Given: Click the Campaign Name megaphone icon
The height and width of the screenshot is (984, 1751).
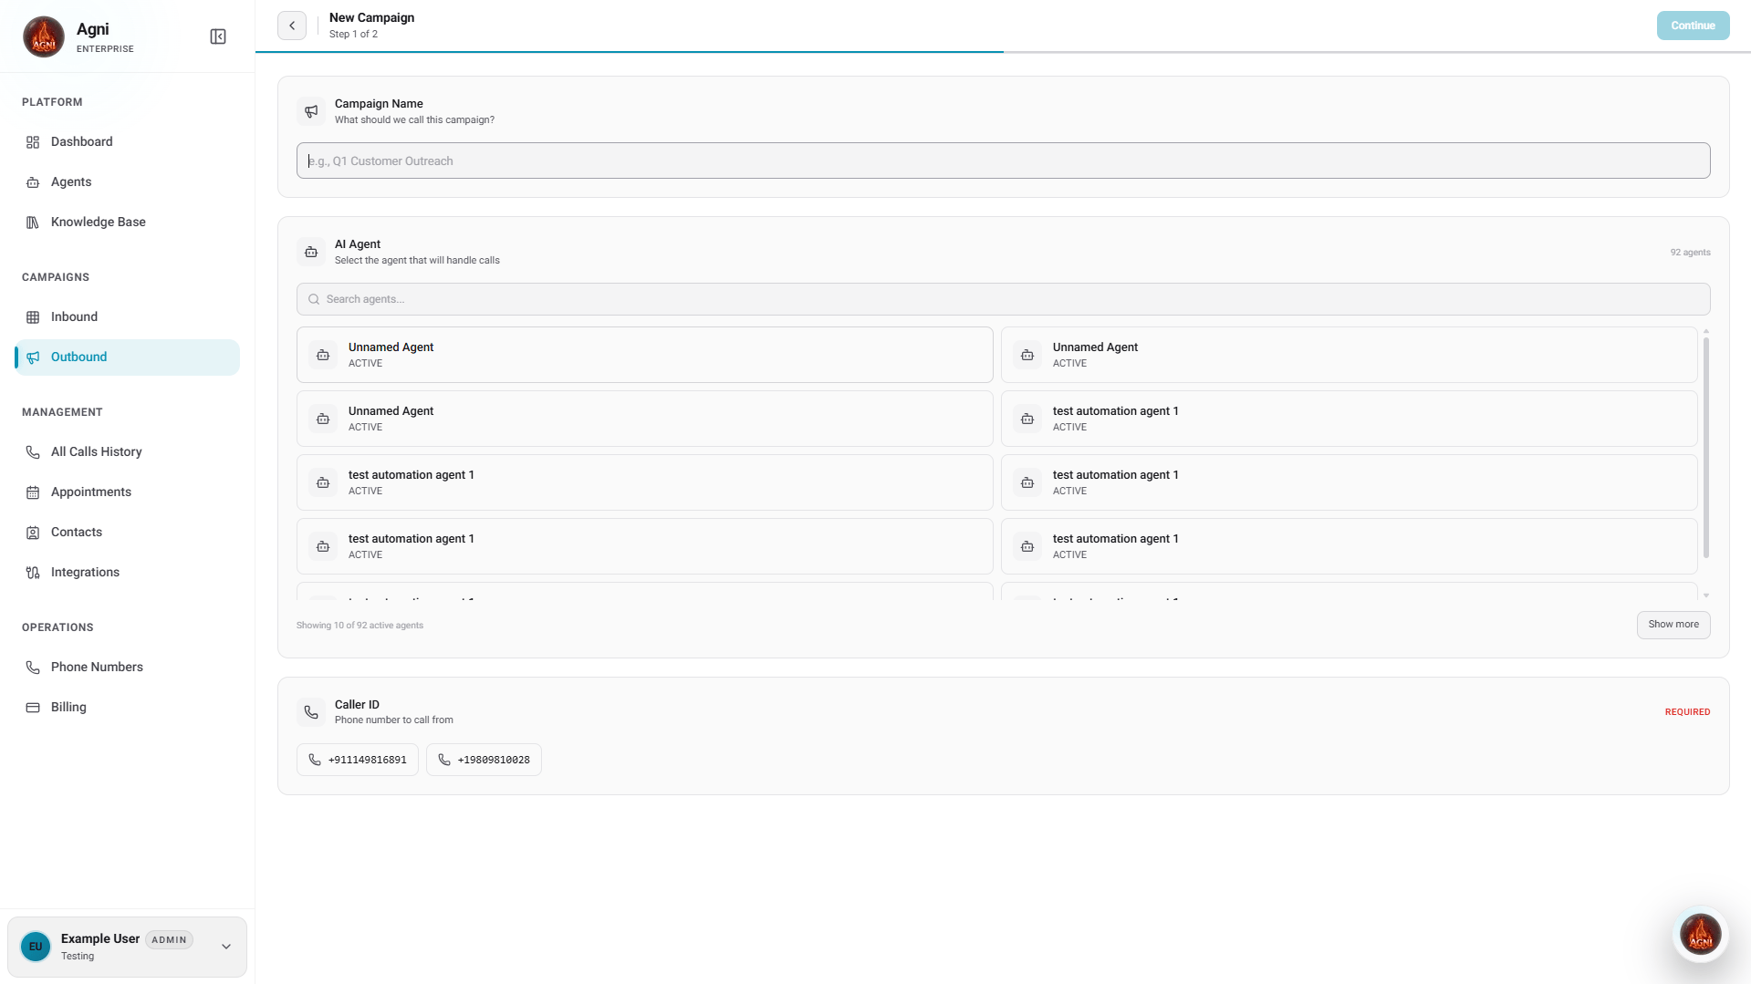Looking at the screenshot, I should click(311, 111).
